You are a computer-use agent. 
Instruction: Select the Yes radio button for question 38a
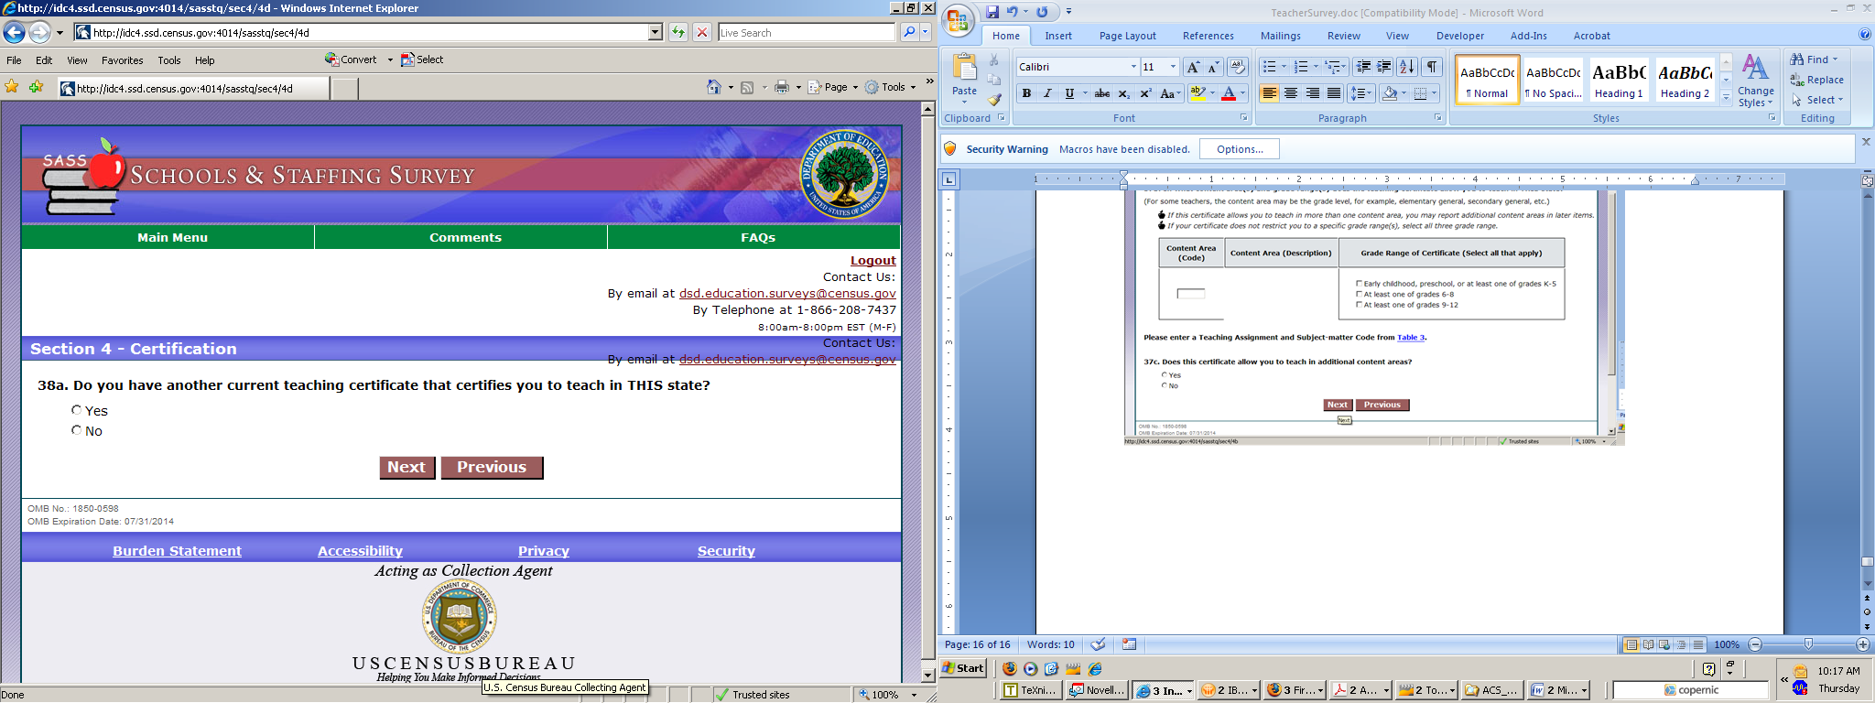(77, 410)
